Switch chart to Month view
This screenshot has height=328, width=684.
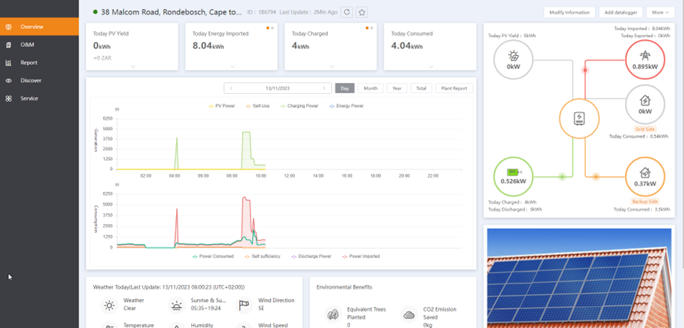370,88
